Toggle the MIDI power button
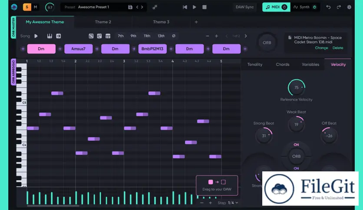Screen dimensions: 363x210 pos(284,7)
